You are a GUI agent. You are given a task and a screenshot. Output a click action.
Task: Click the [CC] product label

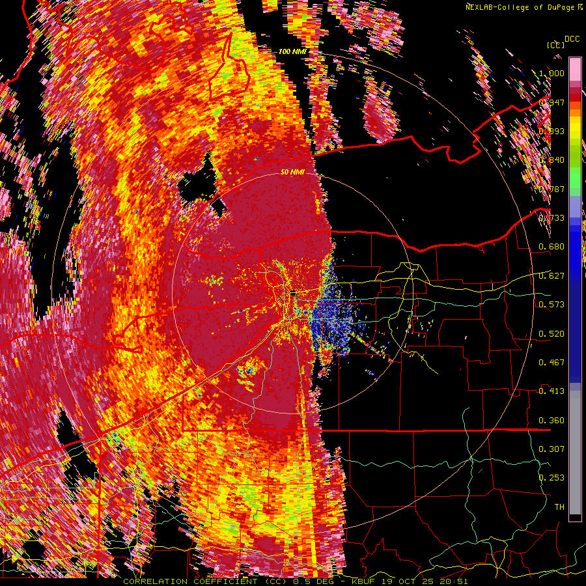(x=556, y=45)
